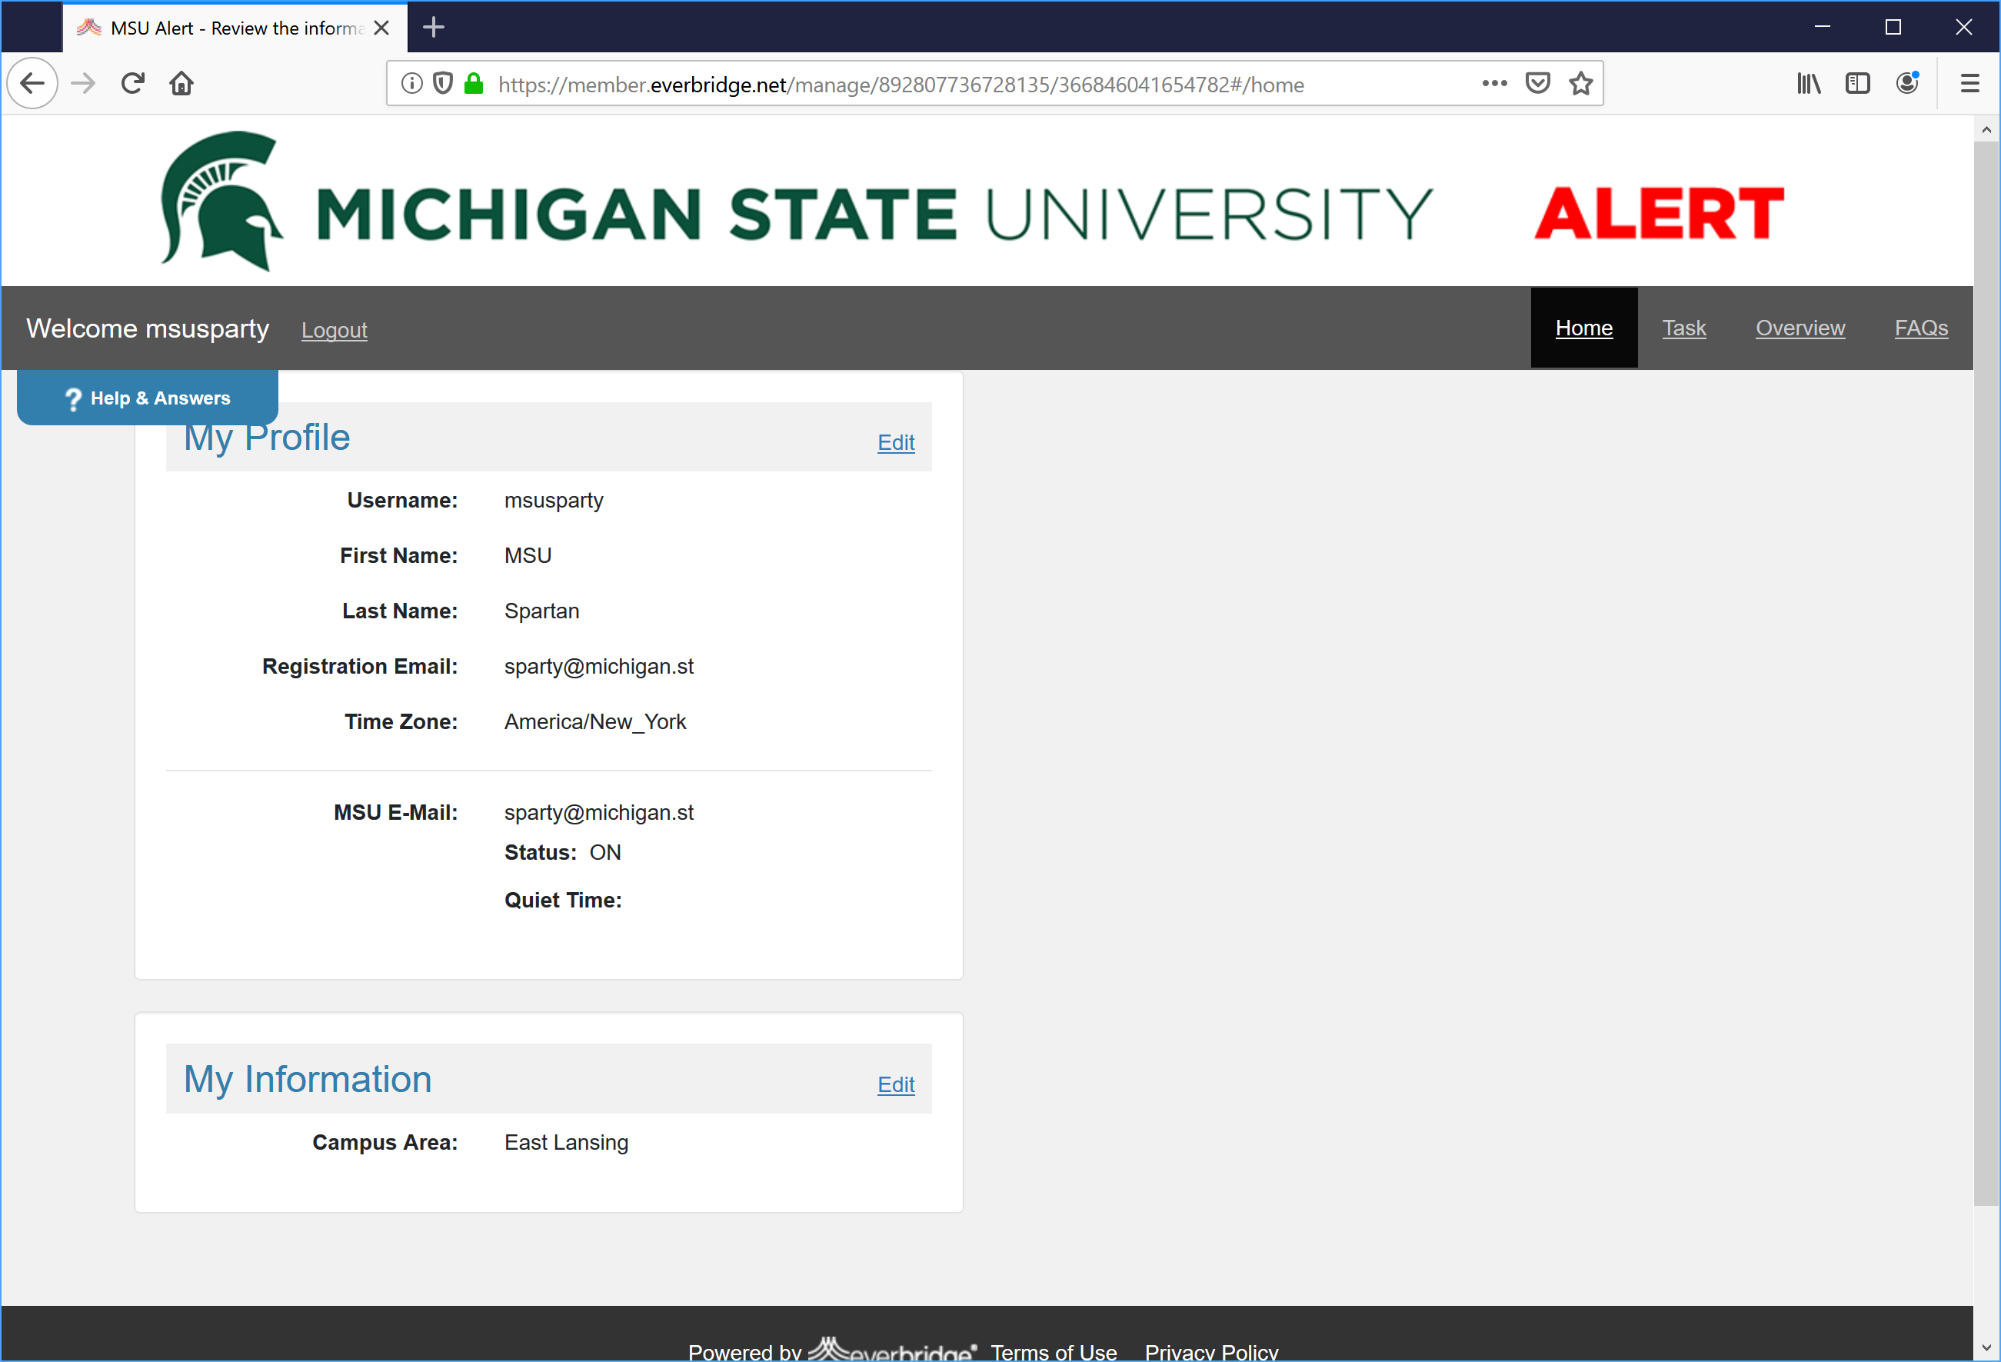The width and height of the screenshot is (2001, 1362).
Task: Open the Task navigation link
Action: [x=1684, y=328]
